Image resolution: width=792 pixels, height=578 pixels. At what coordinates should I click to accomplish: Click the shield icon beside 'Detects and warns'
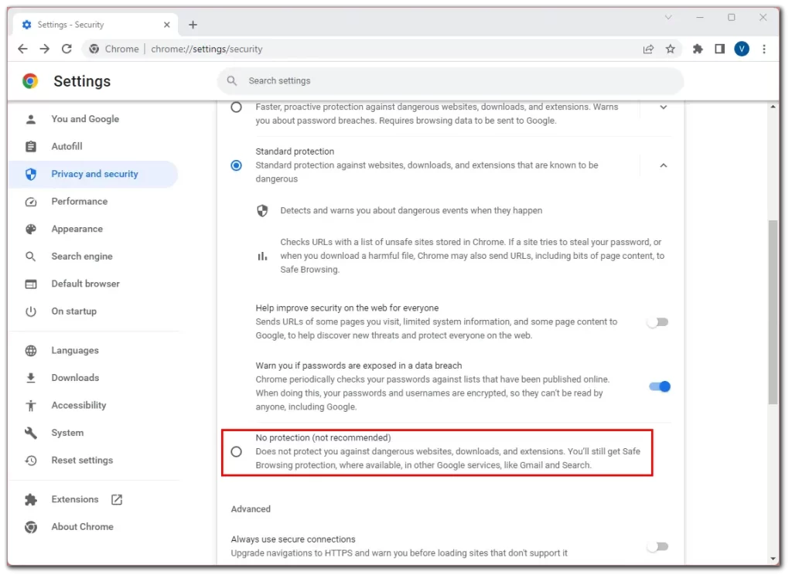pyautogui.click(x=262, y=211)
